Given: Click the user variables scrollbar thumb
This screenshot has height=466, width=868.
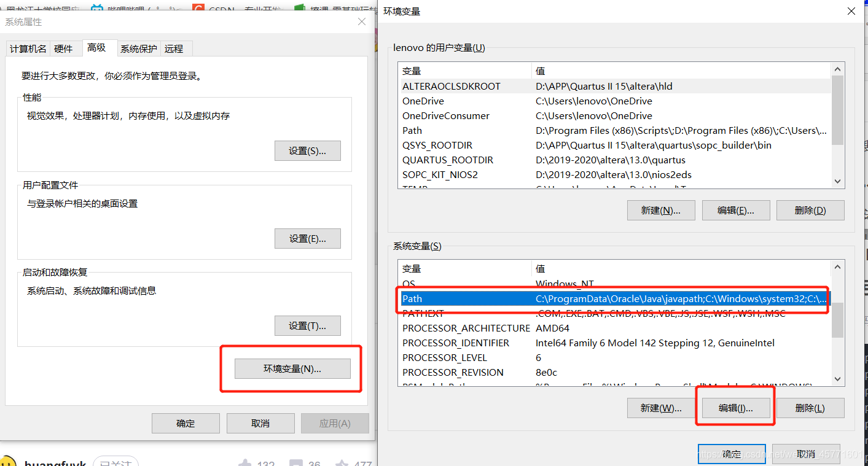Looking at the screenshot, I should pyautogui.click(x=838, y=111).
